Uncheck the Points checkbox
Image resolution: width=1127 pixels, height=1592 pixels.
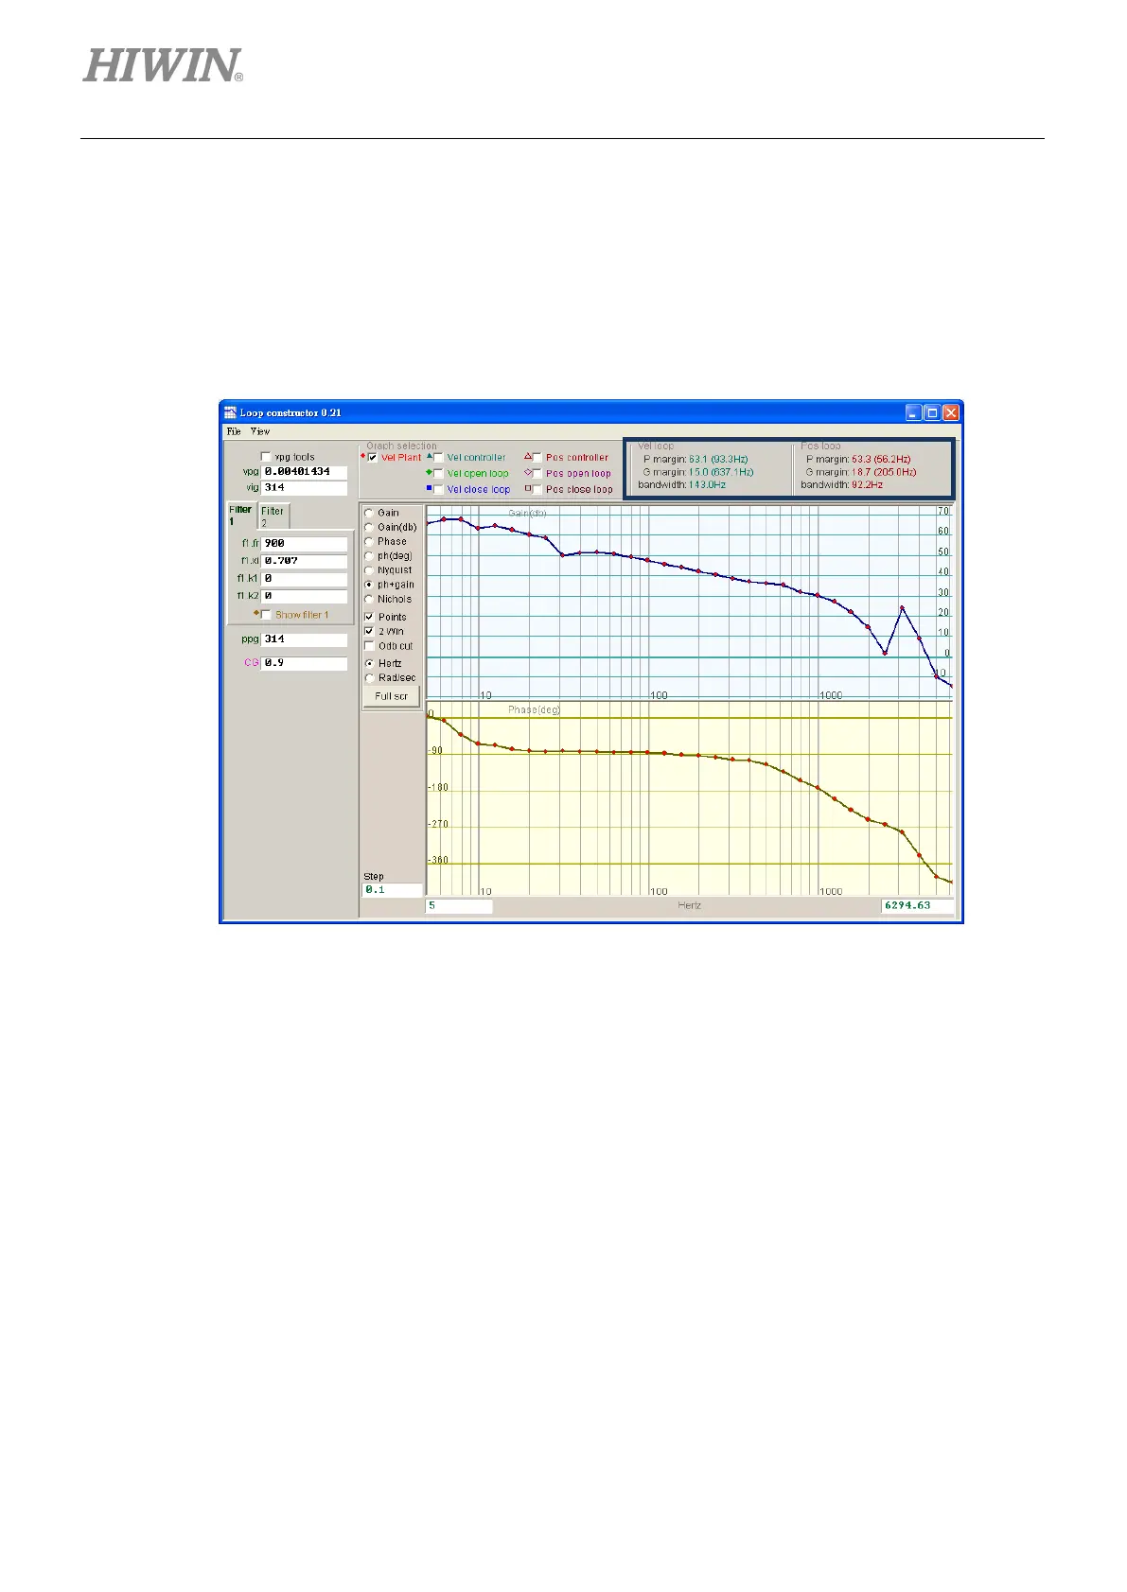point(369,617)
